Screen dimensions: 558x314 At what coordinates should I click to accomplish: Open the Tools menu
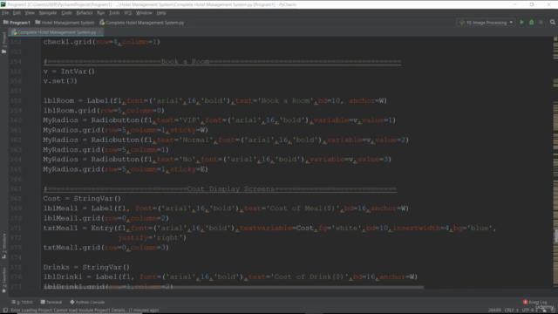coord(114,13)
